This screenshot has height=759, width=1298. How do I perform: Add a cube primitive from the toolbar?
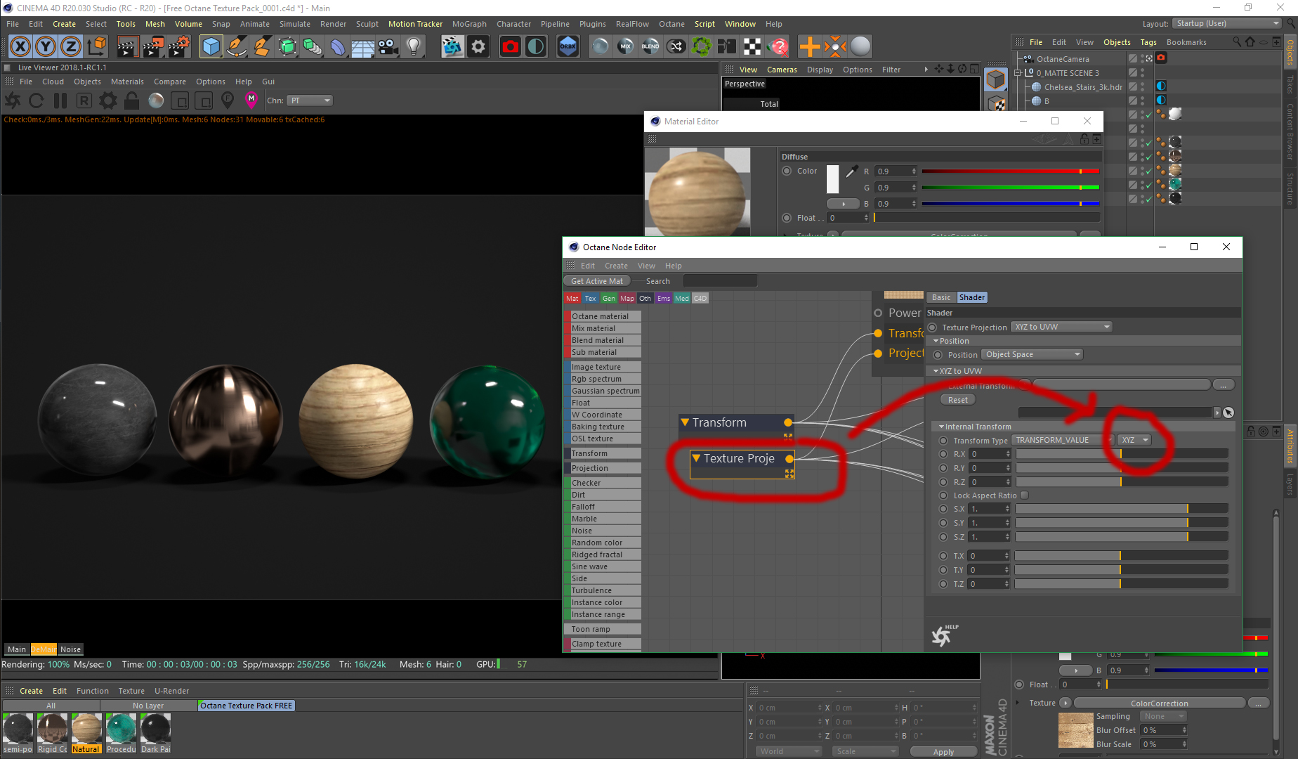(211, 46)
